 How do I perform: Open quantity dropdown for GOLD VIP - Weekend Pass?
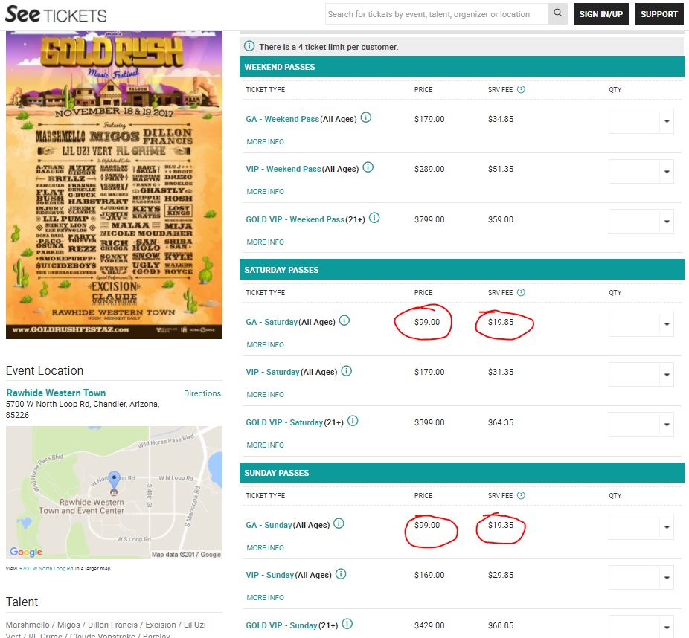[641, 222]
